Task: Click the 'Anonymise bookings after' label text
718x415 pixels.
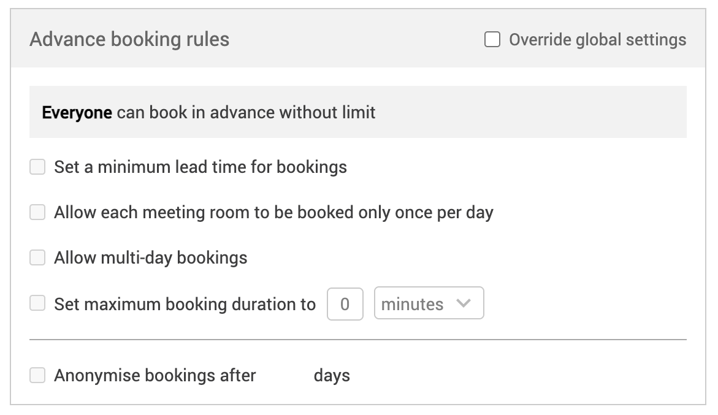Action: [x=155, y=375]
